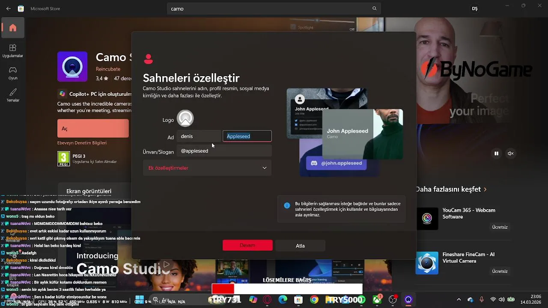Click the Camo Studio app icon
The width and height of the screenshot is (548, 308).
click(x=72, y=66)
